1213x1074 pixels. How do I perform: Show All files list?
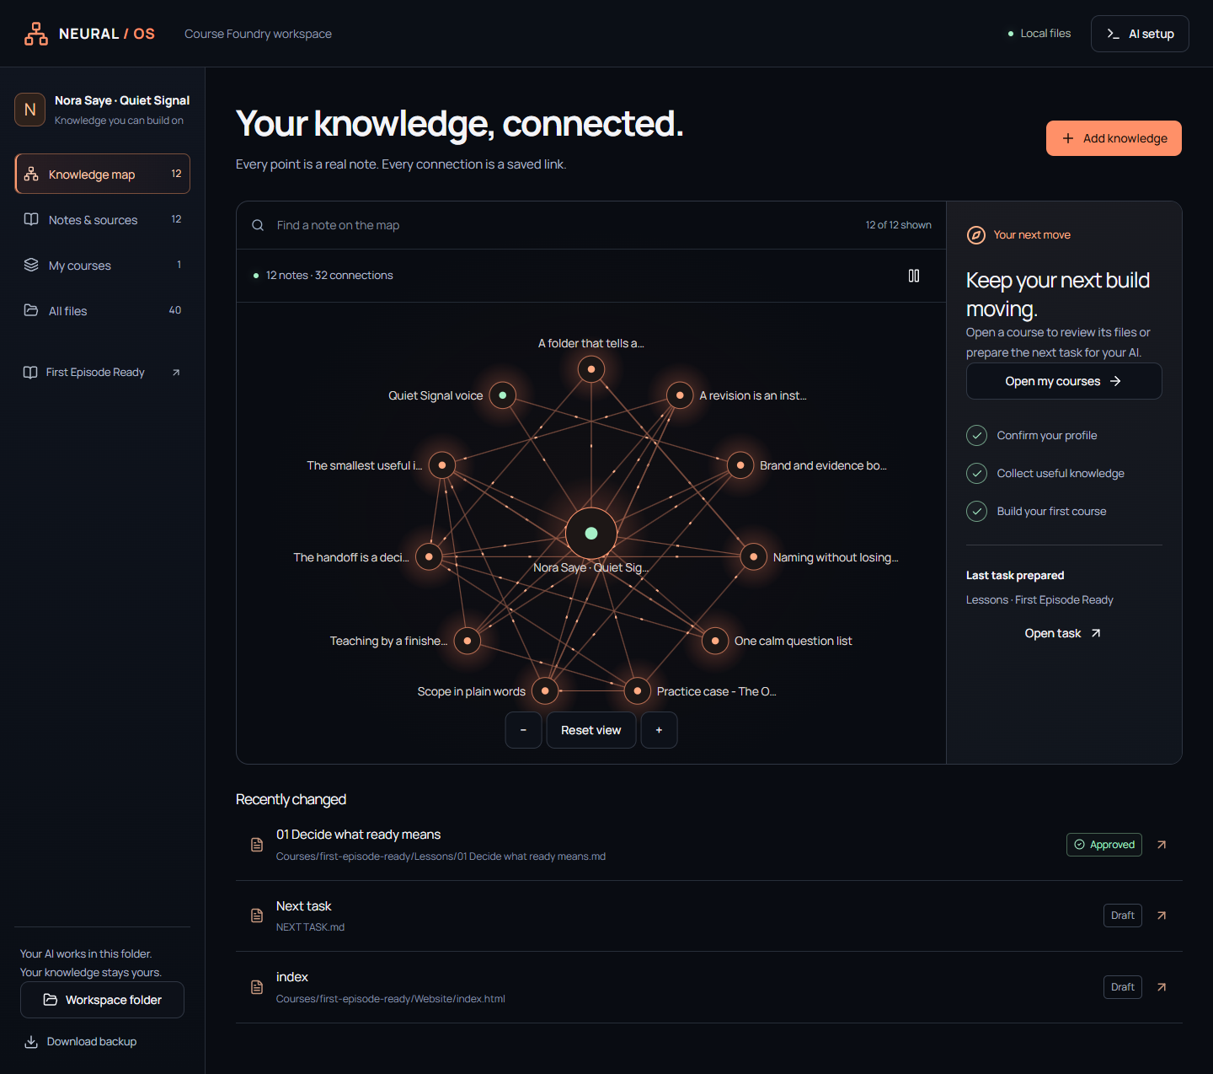pyautogui.click(x=103, y=310)
